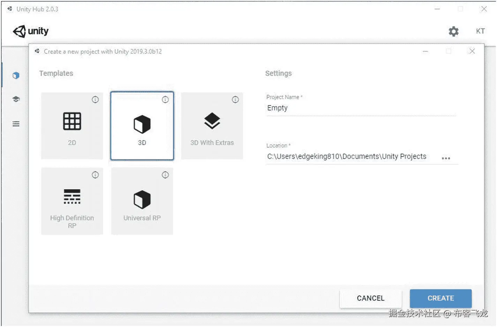Open Unity Hub settings gear
Screen dimensions: 497x327
tap(453, 31)
